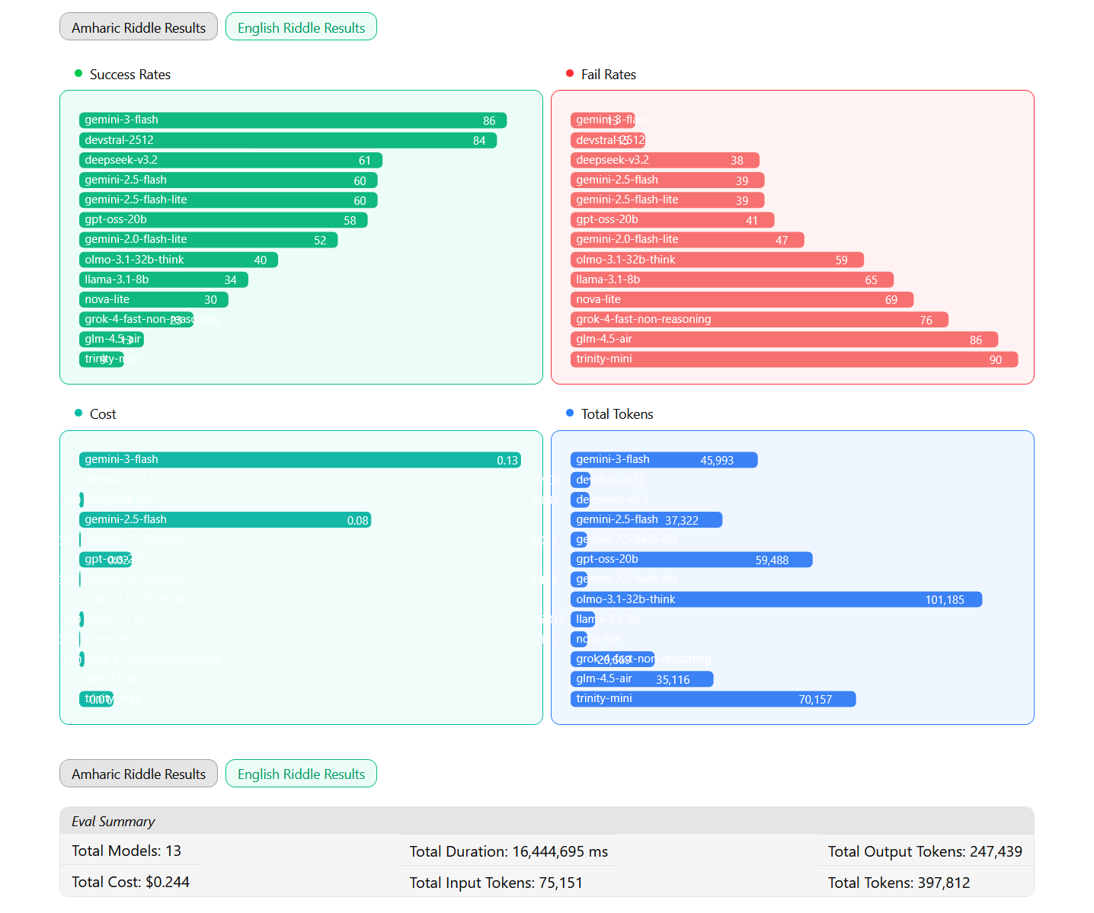Click the blue dot beside Total Tokens
The image size is (1094, 913).
pyautogui.click(x=570, y=413)
